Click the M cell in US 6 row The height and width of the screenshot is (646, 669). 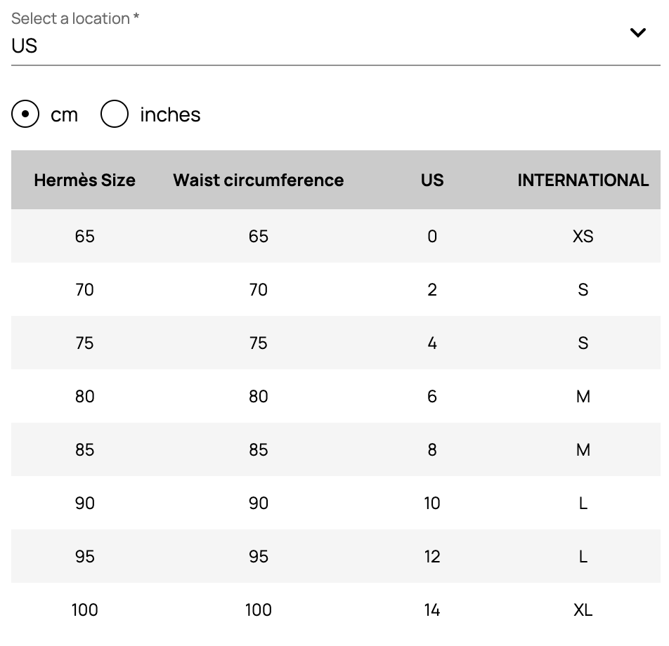[x=583, y=396]
